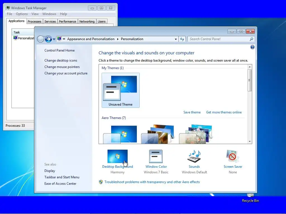
Task: Switch to the Processes tab
Action: pos(34,21)
